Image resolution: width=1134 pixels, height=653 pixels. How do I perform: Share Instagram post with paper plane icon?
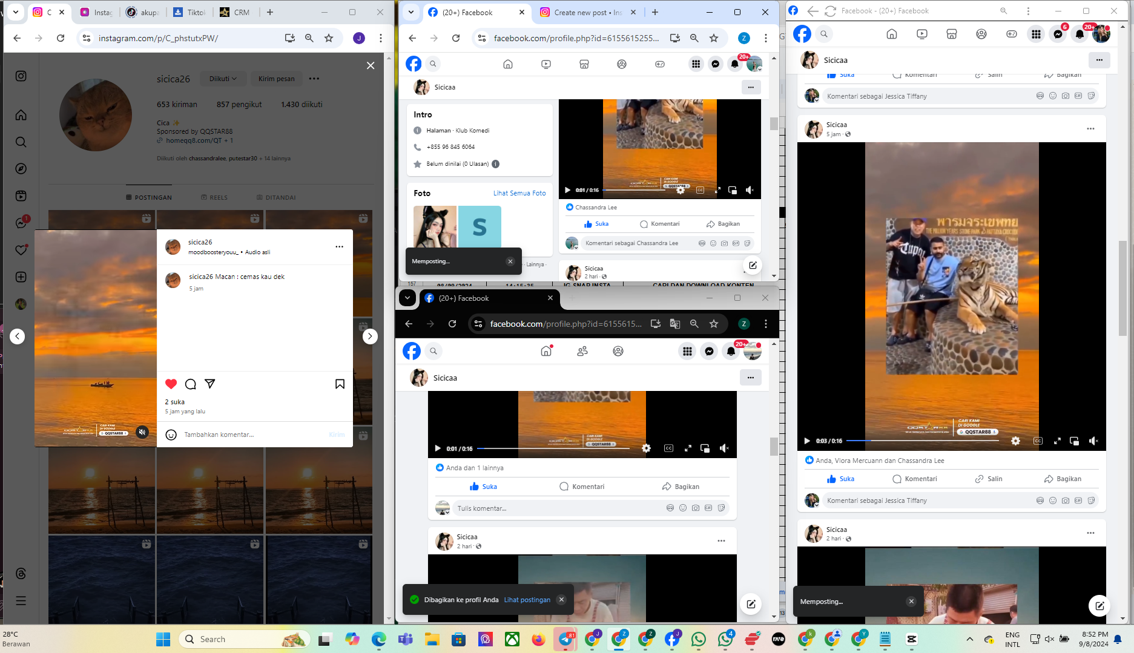pyautogui.click(x=210, y=384)
